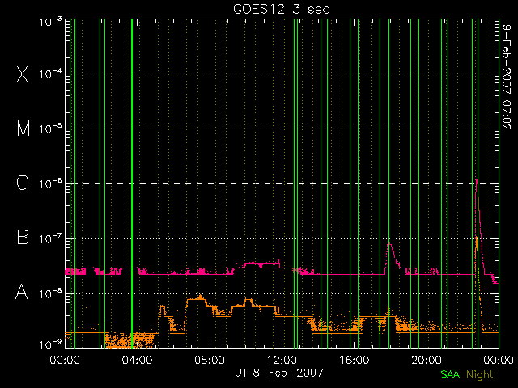
Task: Click the 20:00 time axis label
Action: (427, 360)
